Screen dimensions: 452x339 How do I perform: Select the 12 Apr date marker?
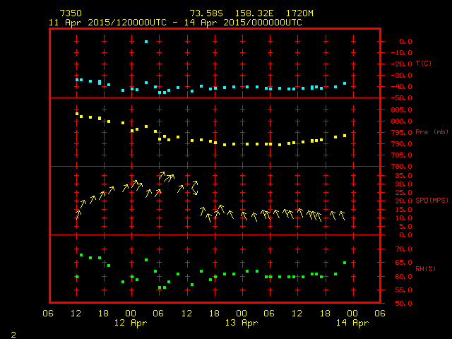click(131, 323)
